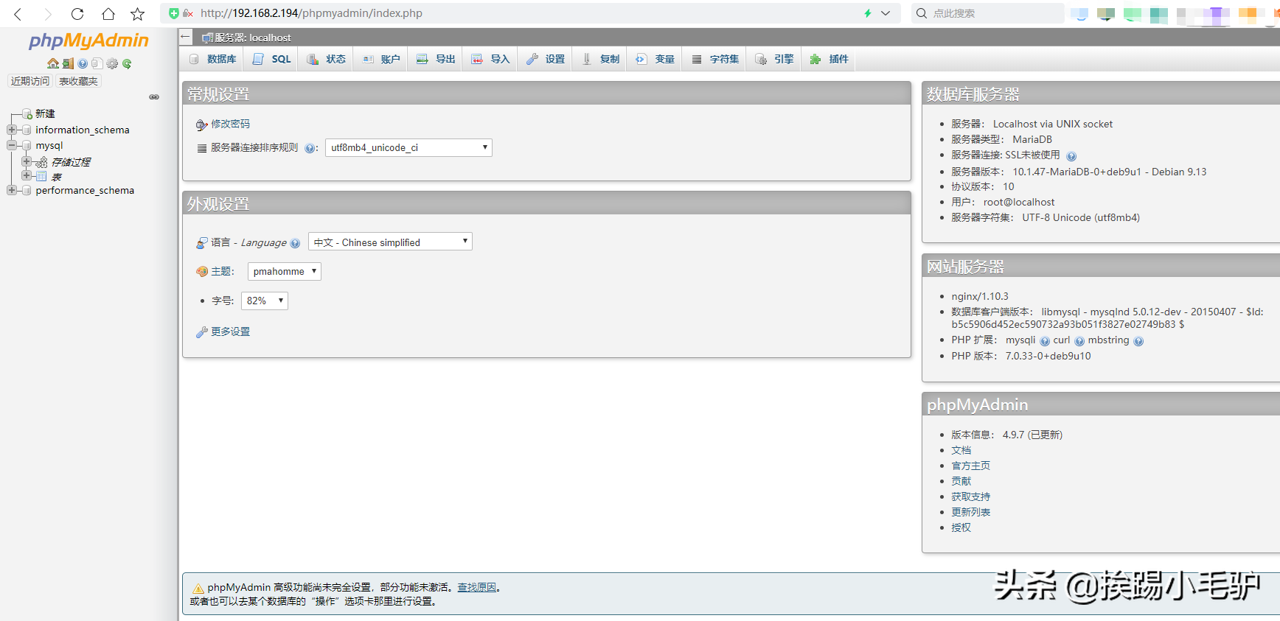Click help icon after mbstring extension

coord(1138,341)
